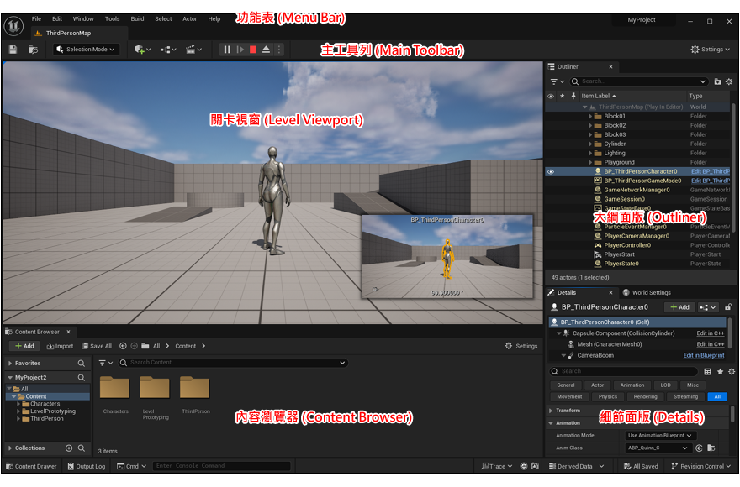The image size is (740, 487).
Task: Select the All filter in Details
Action: (x=717, y=397)
